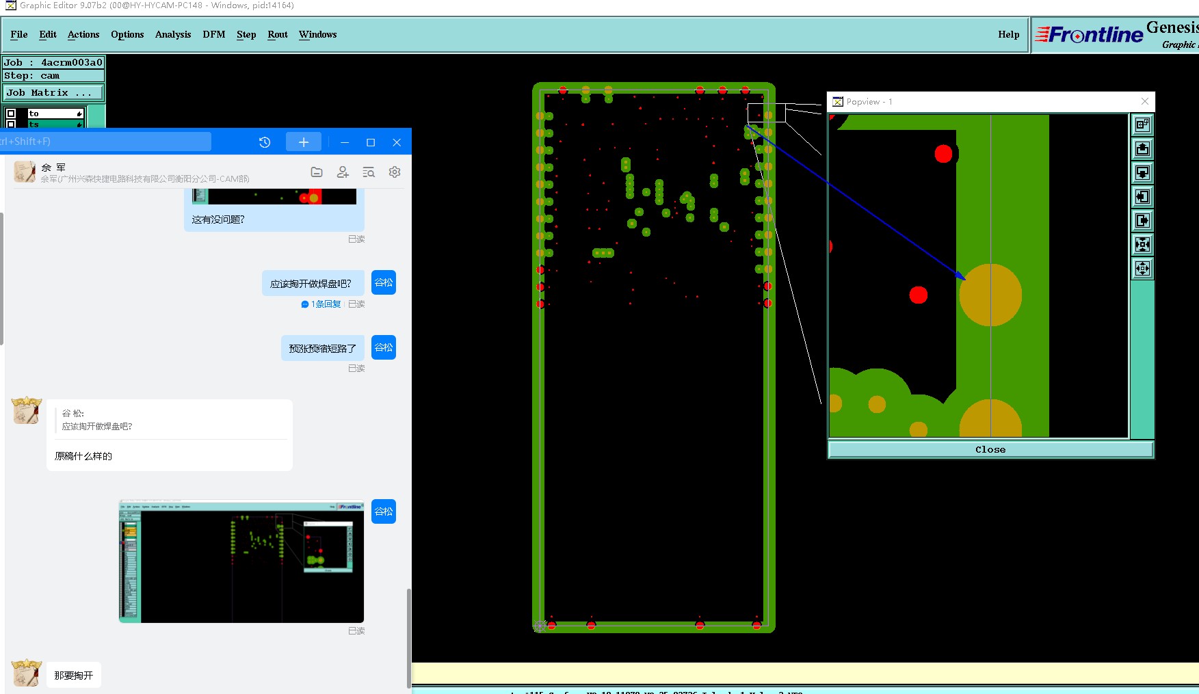Click the plus button in chat header

click(x=304, y=142)
